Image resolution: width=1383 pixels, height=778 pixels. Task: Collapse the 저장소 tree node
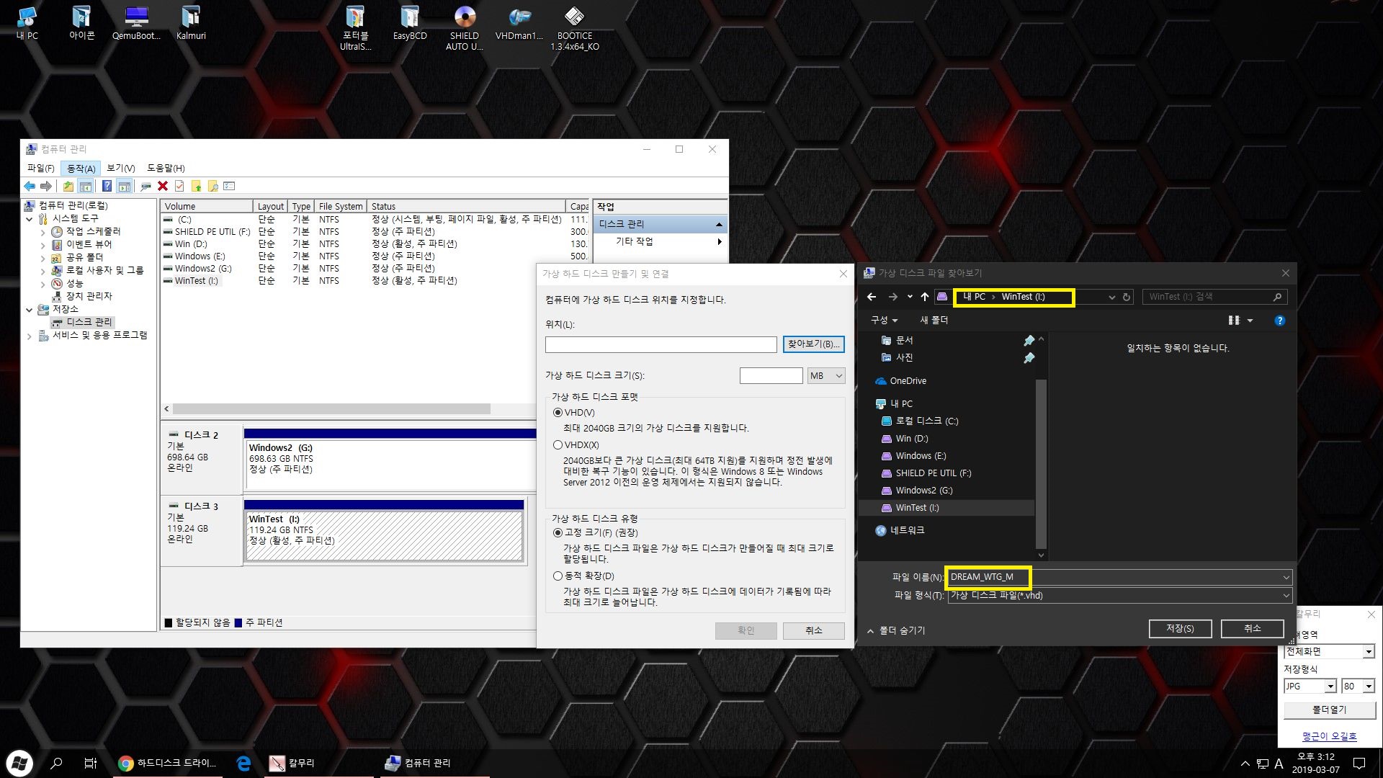pos(29,310)
